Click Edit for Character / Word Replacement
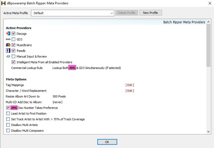Screen dimensions: 214x148 point(130,91)
